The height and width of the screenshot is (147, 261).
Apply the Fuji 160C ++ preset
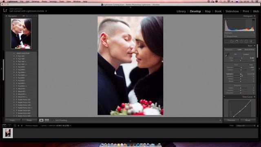tap(22, 64)
